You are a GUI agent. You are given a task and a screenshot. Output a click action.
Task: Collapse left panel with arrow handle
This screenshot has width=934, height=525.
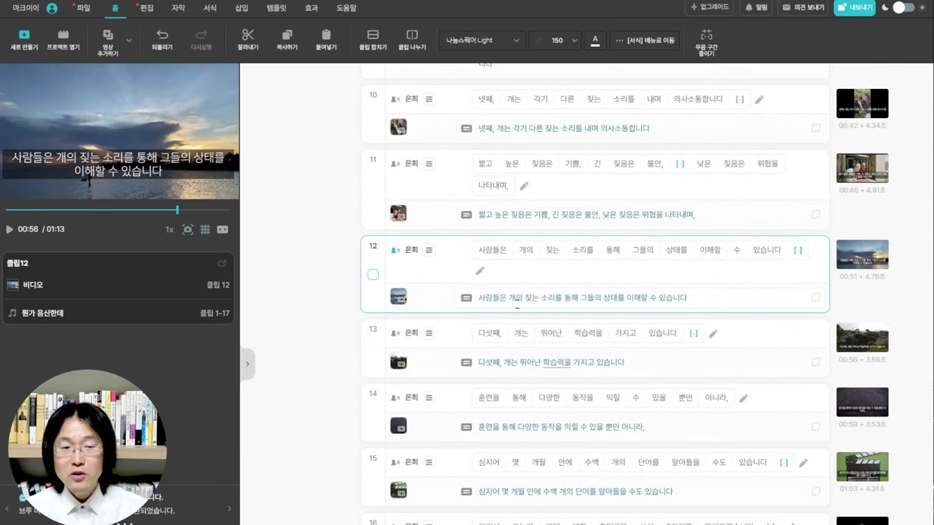[x=247, y=364]
